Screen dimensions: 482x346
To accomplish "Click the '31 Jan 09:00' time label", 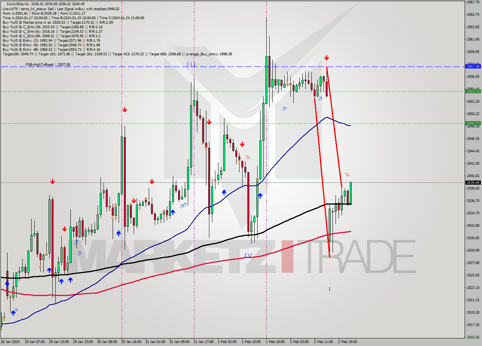I will [x=179, y=342].
